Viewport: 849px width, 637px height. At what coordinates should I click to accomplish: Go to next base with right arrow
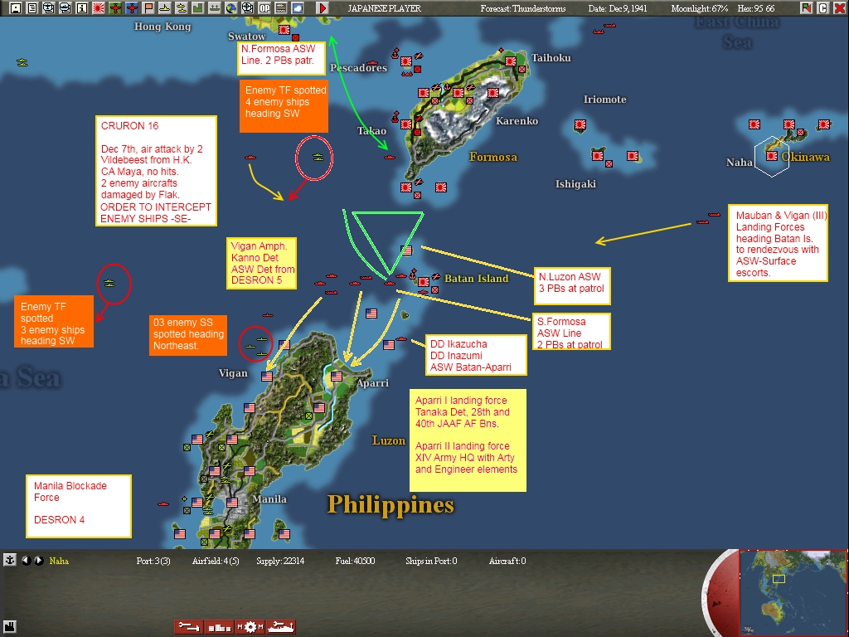[x=38, y=561]
